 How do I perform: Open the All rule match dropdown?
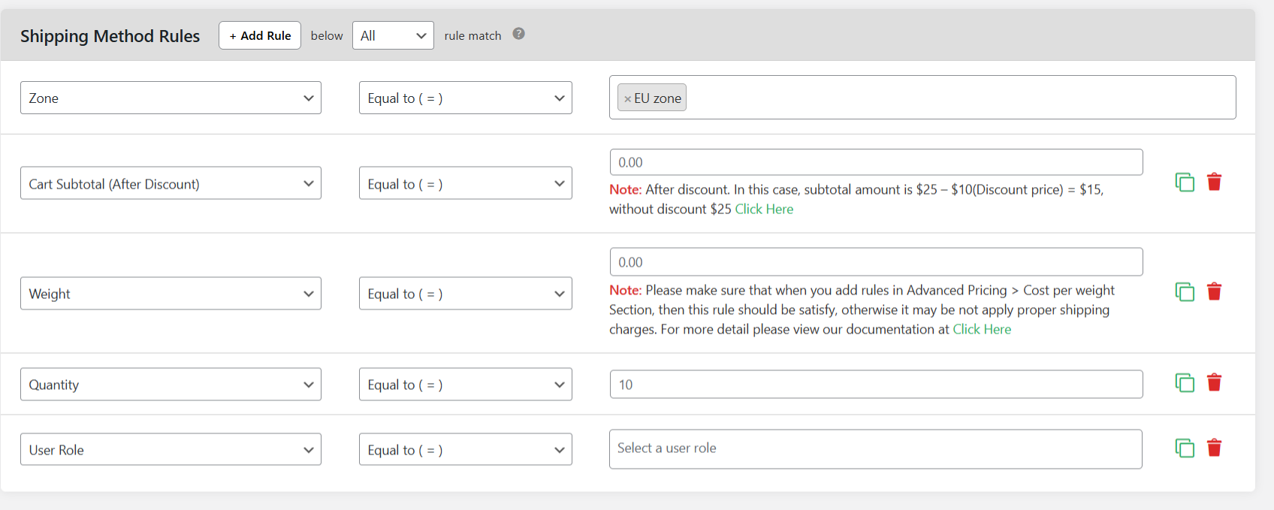click(x=393, y=35)
